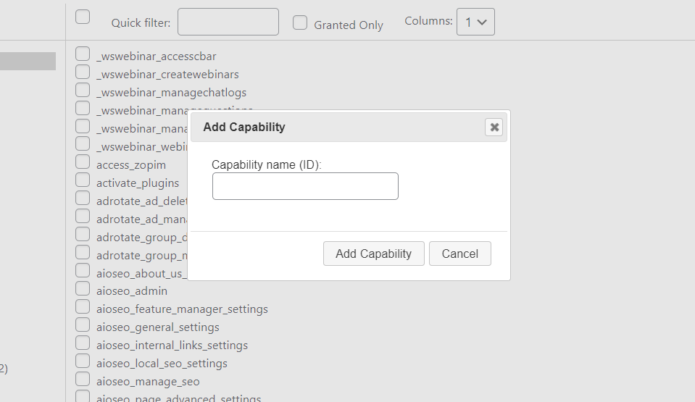Check aioseo_internal_links_settings capability

pyautogui.click(x=83, y=343)
